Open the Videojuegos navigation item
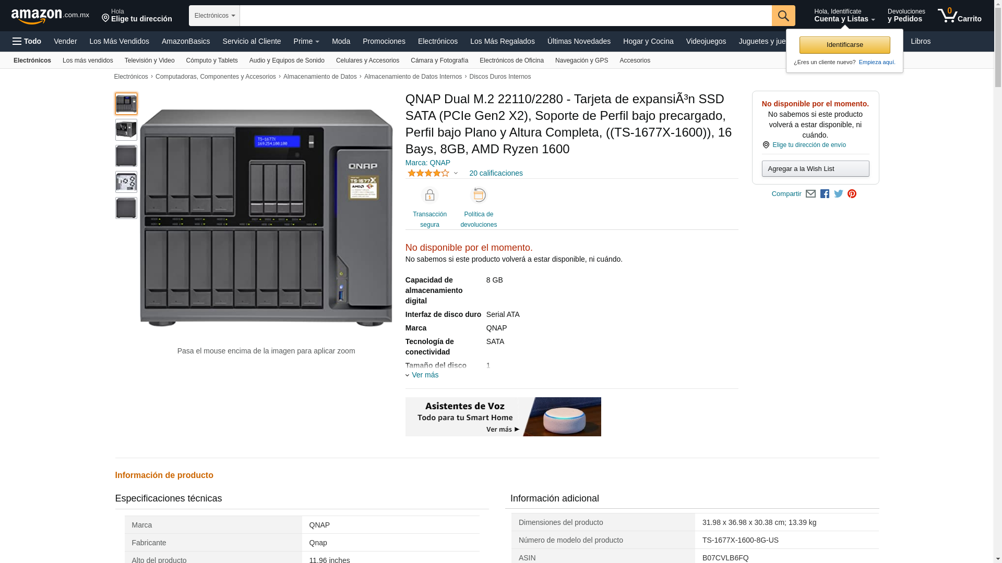Viewport: 1002px width, 563px height. pos(706,41)
